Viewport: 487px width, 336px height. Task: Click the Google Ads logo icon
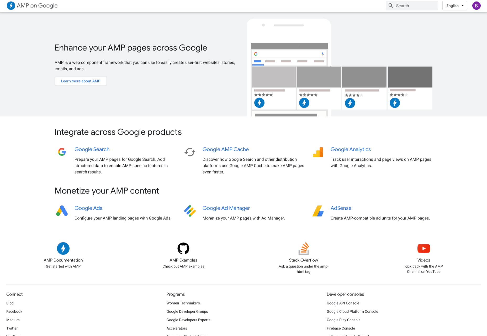click(x=62, y=211)
